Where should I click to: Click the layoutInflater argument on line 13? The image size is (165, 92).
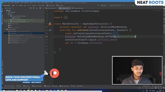[x=125, y=37]
